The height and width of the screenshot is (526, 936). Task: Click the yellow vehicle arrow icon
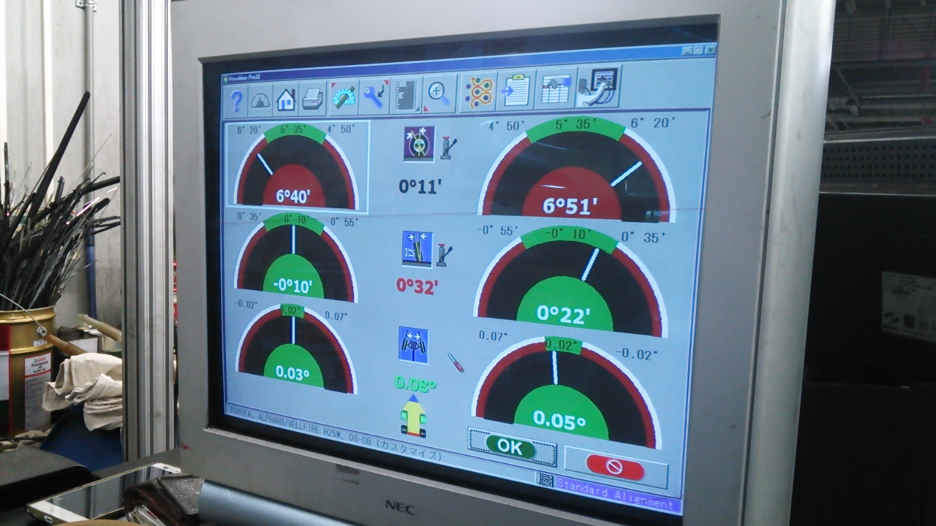[x=413, y=416]
